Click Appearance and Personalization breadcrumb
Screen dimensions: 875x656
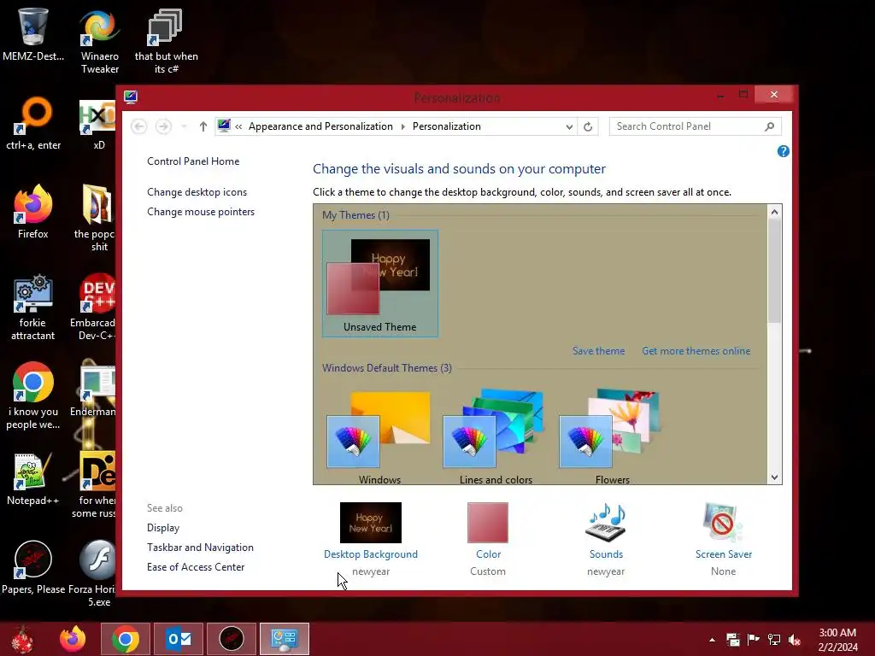(321, 126)
